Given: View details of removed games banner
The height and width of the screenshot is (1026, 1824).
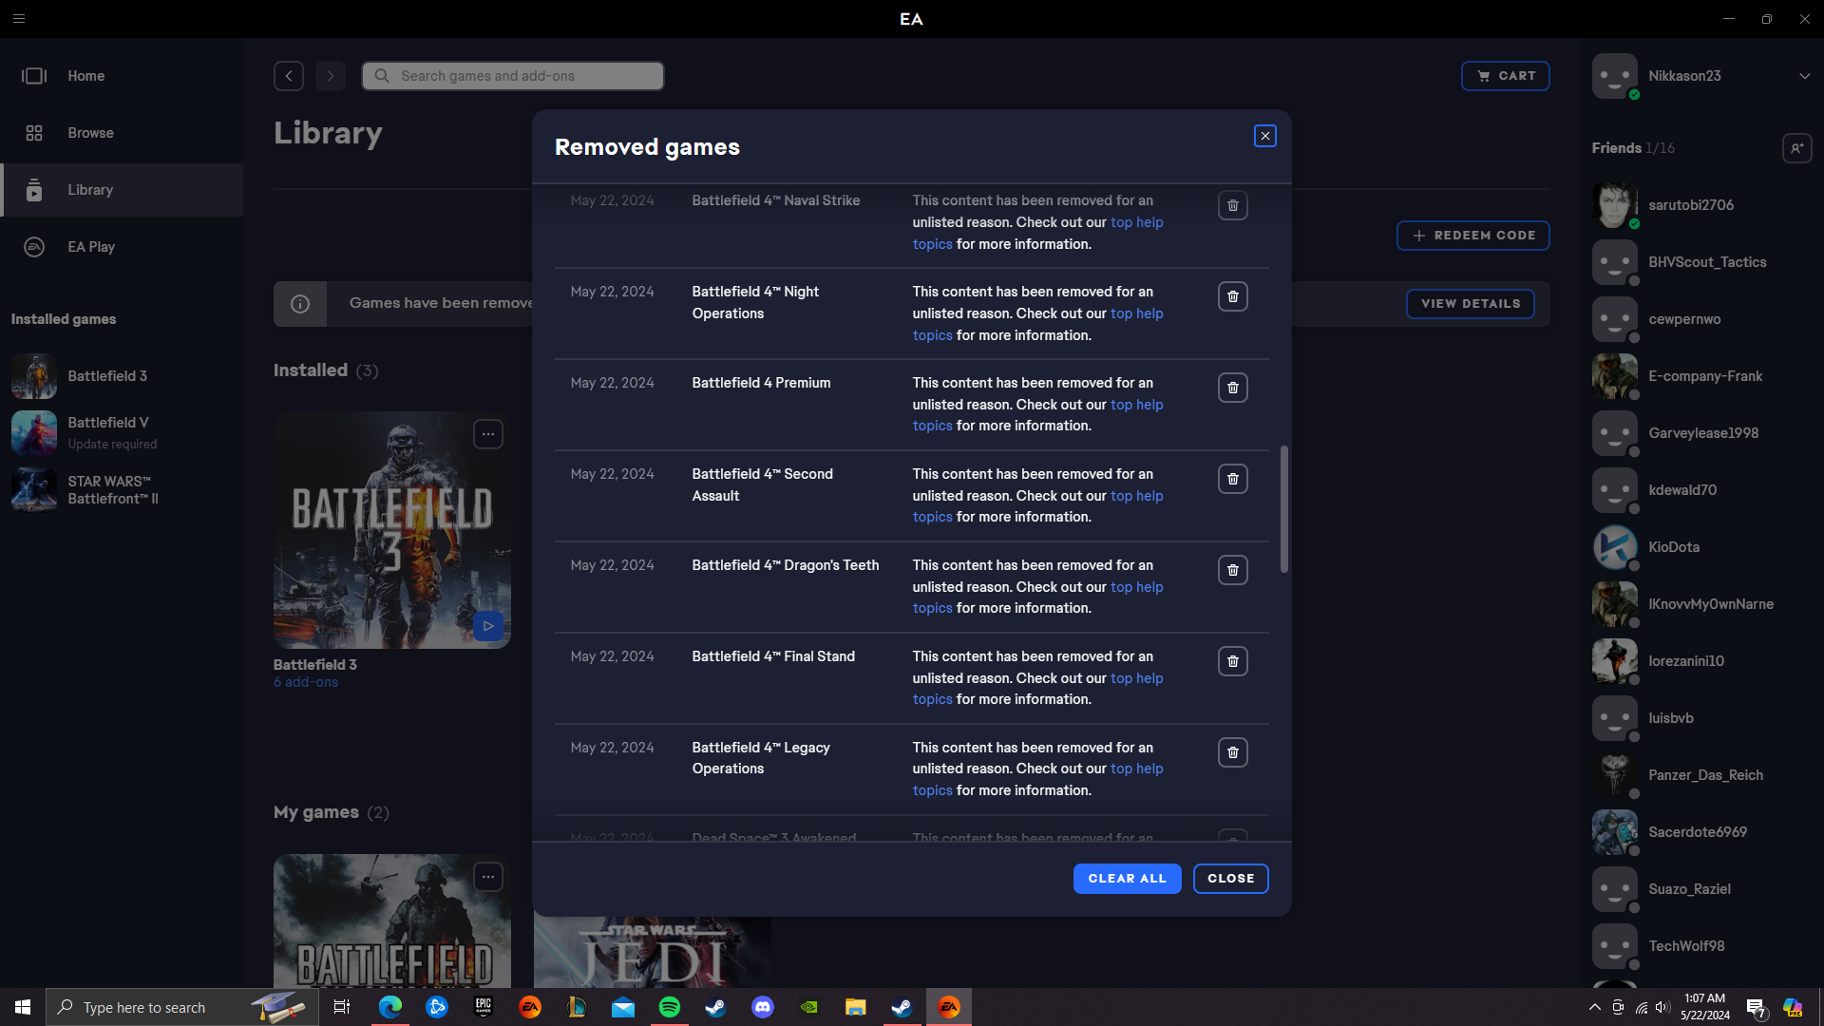Looking at the screenshot, I should pos(1471,304).
